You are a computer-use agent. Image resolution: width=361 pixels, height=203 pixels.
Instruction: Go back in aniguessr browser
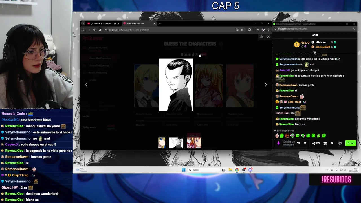(83, 30)
